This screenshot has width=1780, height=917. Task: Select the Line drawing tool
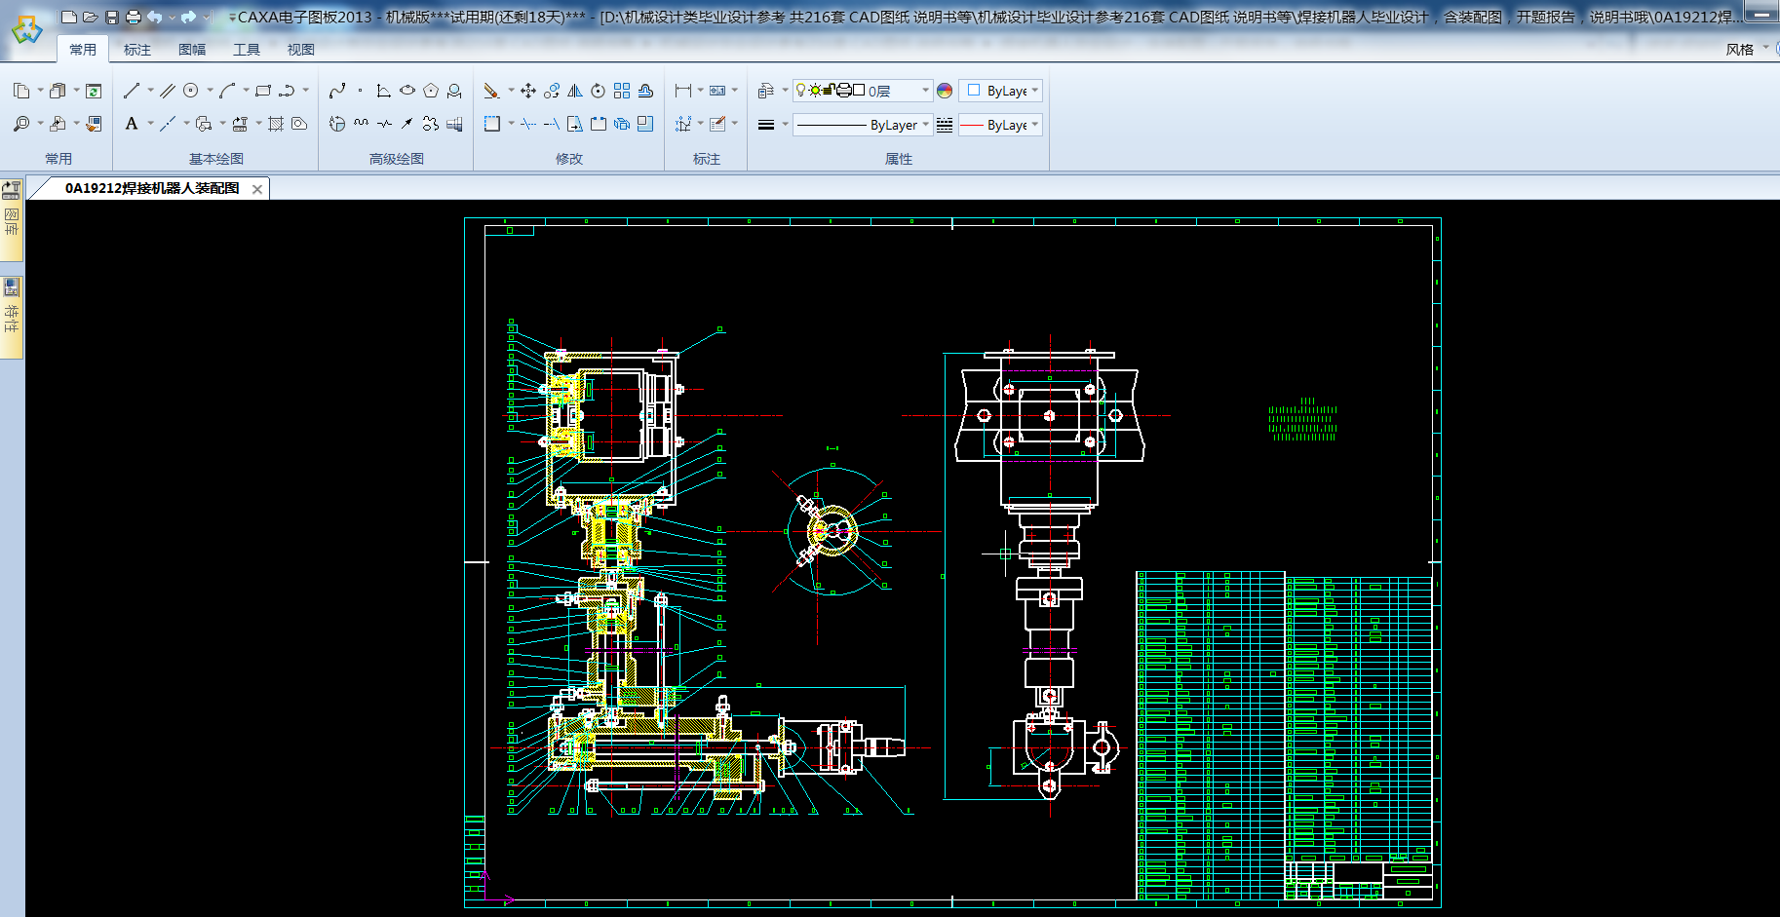pyautogui.click(x=132, y=91)
